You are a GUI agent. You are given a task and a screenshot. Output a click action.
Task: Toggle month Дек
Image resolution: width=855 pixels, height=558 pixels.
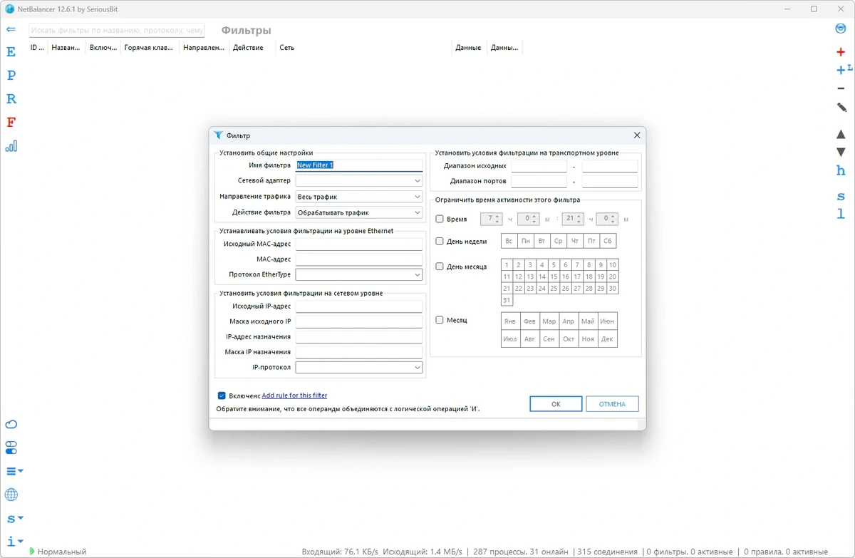(x=607, y=339)
